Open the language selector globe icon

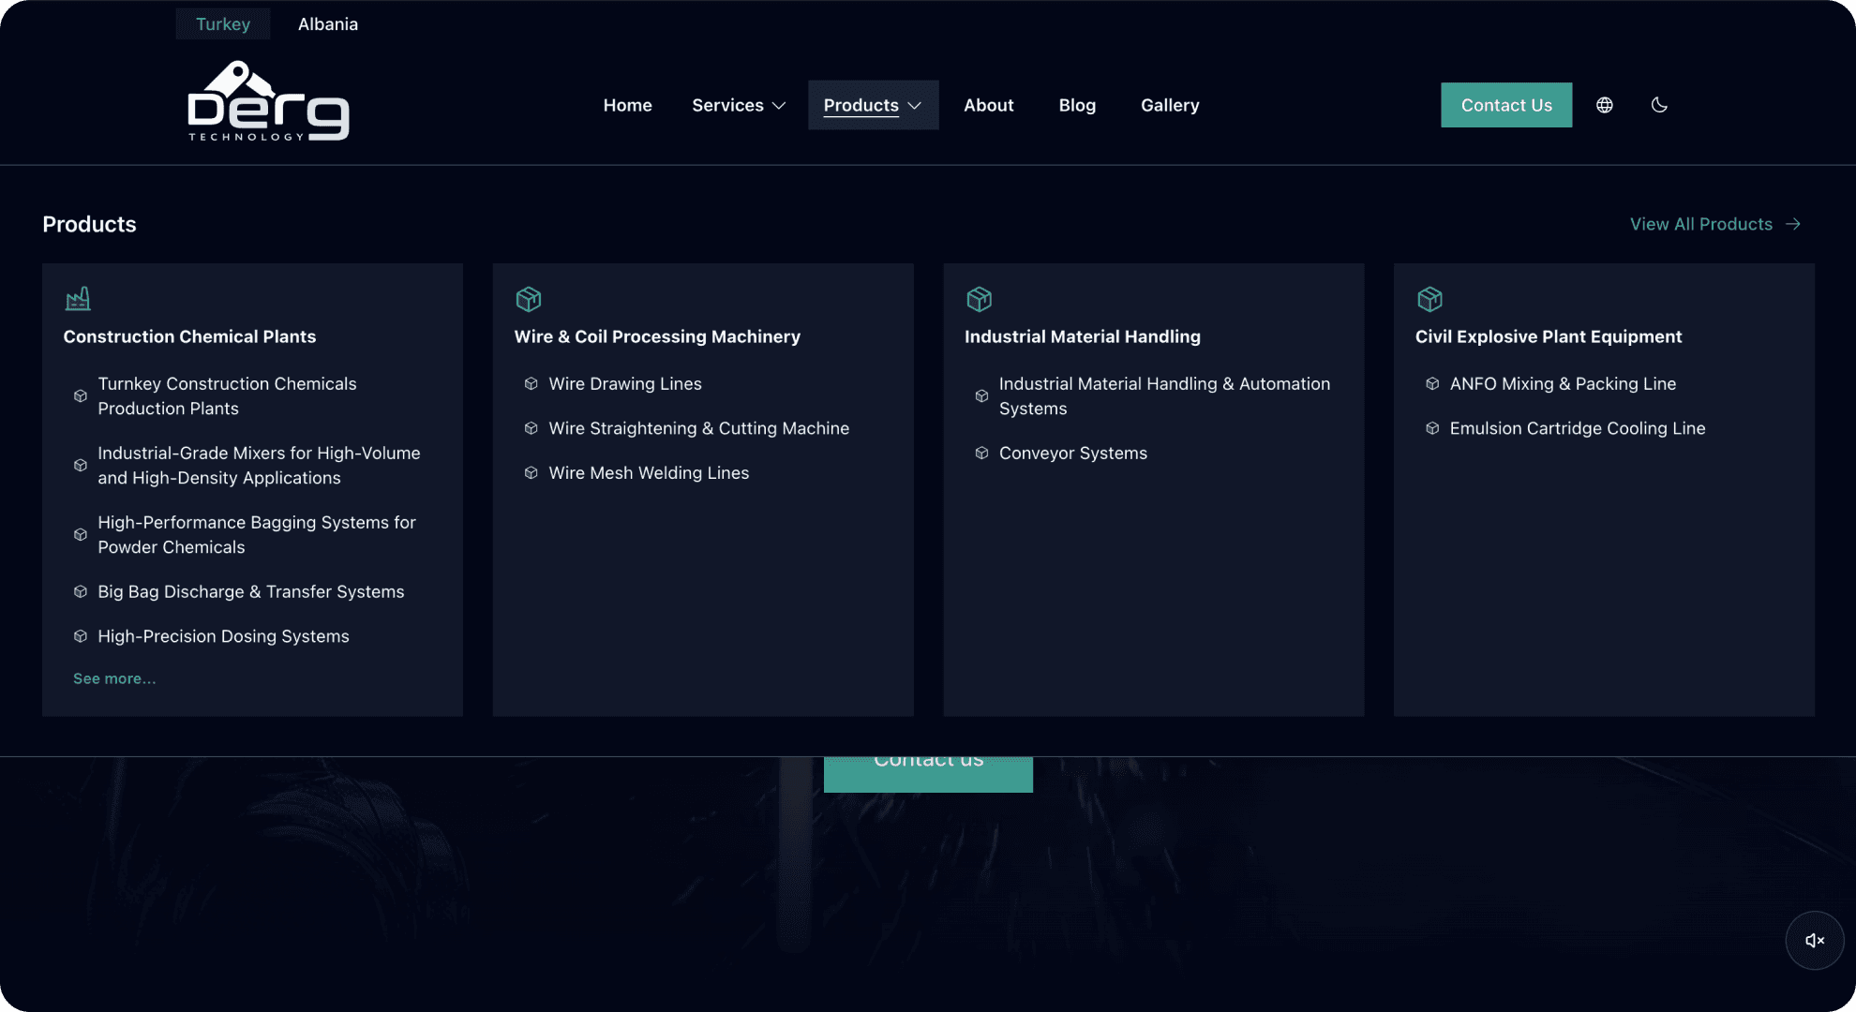(x=1604, y=105)
